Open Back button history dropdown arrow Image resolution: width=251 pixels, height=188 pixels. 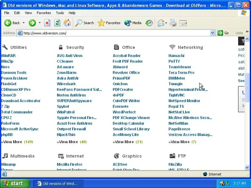point(24,23)
